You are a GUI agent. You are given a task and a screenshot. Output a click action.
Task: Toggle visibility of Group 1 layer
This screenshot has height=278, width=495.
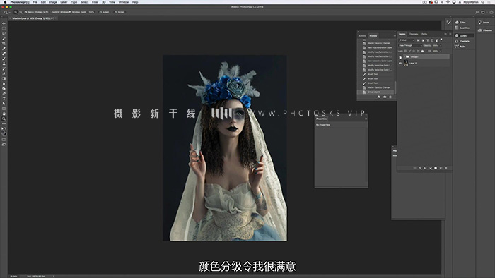pyautogui.click(x=400, y=57)
